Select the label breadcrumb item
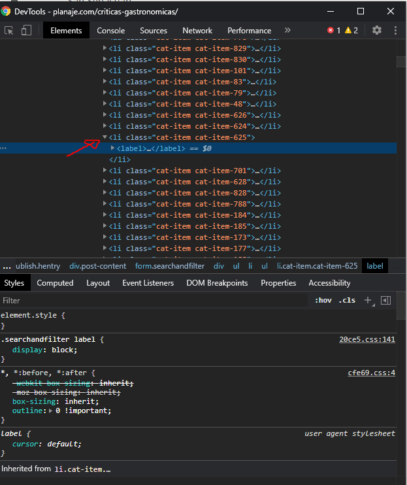The image size is (407, 485). (375, 266)
